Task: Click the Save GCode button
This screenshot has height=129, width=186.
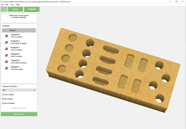Action: coord(19,114)
